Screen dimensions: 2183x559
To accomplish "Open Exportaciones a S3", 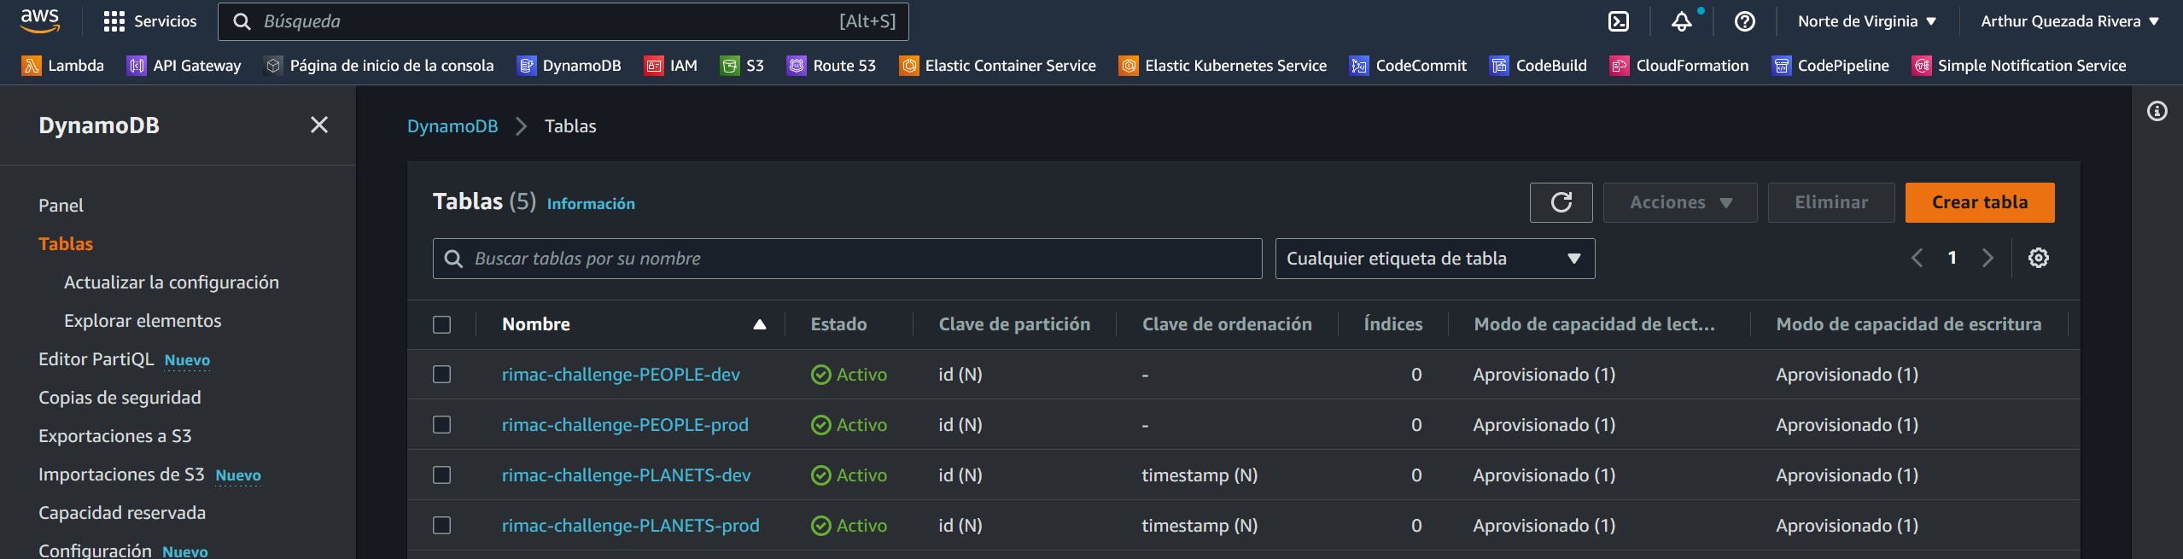I will pyautogui.click(x=114, y=436).
